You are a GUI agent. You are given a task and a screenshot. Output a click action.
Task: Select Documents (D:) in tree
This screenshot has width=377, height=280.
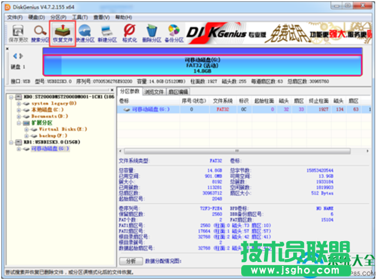pos(50,116)
